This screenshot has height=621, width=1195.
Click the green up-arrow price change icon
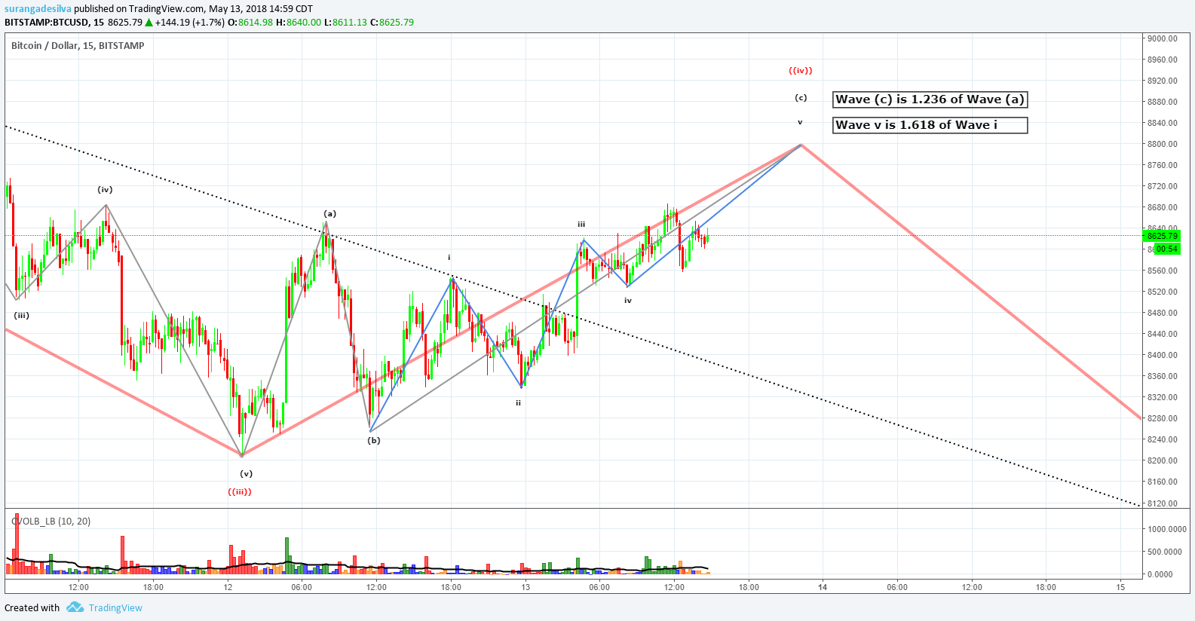coord(149,23)
